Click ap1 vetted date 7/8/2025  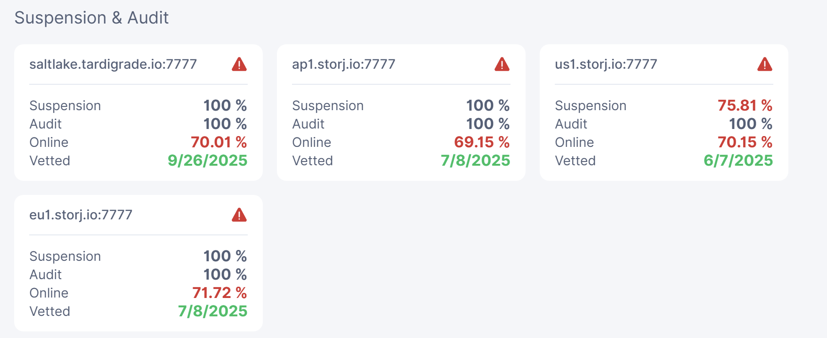coord(475,161)
